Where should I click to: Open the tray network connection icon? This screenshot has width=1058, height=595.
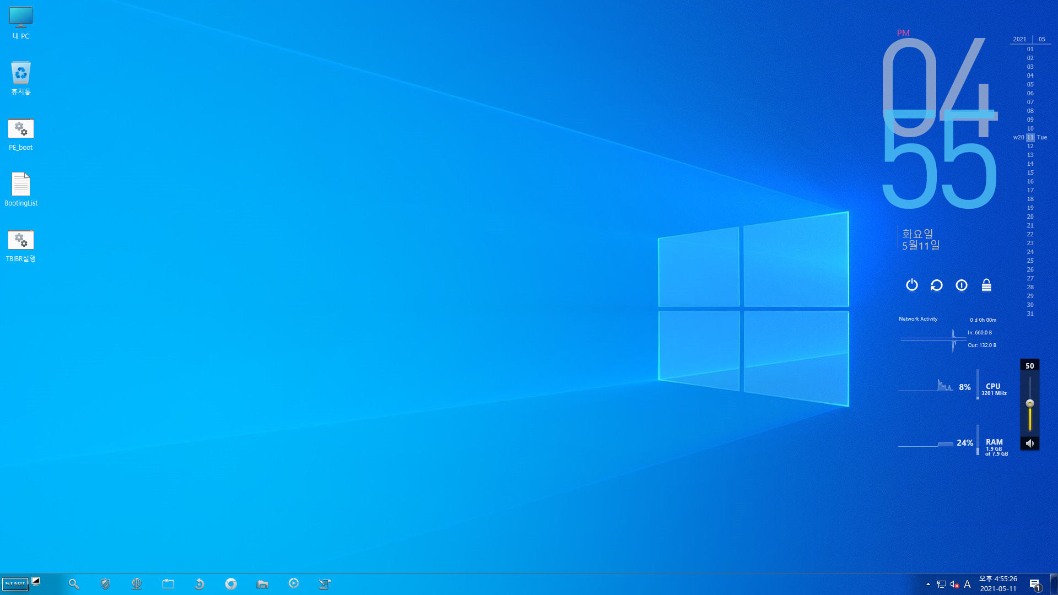coord(942,585)
